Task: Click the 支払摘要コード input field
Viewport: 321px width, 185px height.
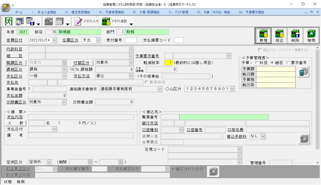Action: point(179,40)
